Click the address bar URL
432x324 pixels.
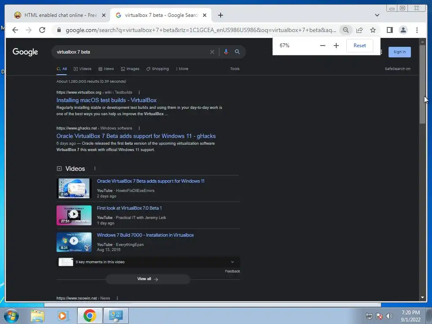pyautogui.click(x=201, y=30)
